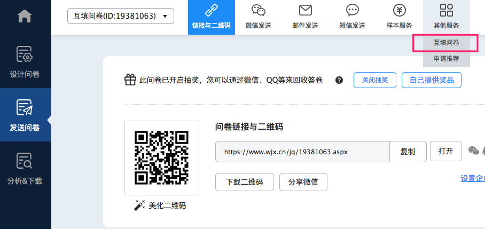Click the survey URL field

[x=302, y=152]
